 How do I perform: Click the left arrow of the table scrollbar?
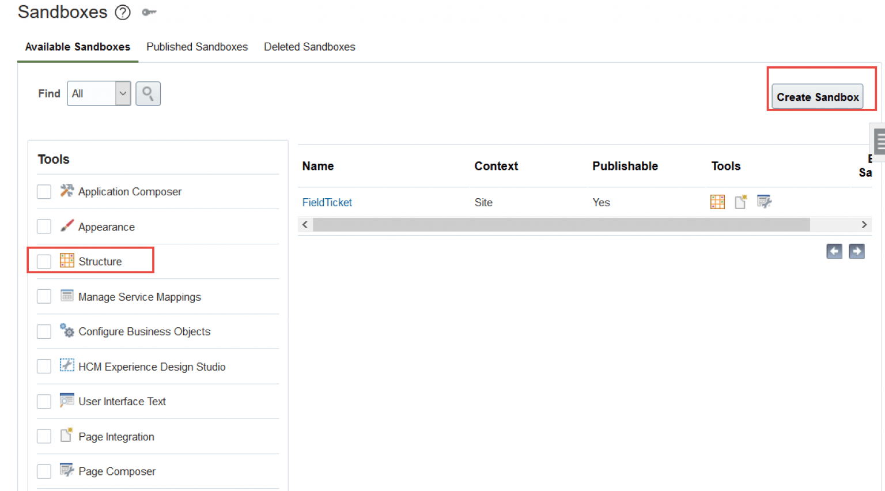(305, 224)
